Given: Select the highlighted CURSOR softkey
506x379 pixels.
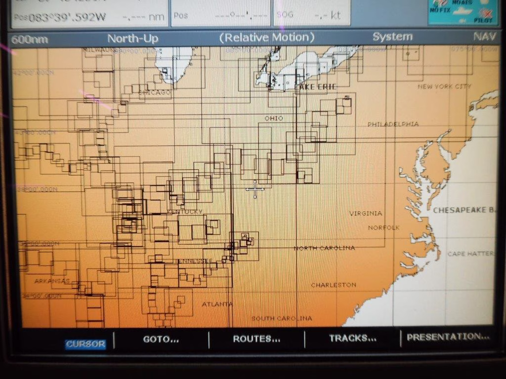Looking at the screenshot, I should pos(85,344).
